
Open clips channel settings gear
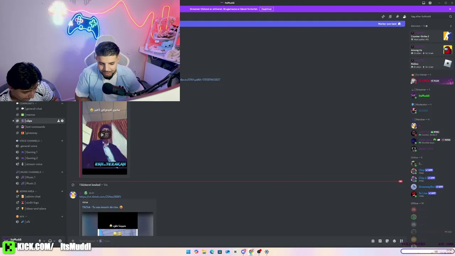(62, 121)
